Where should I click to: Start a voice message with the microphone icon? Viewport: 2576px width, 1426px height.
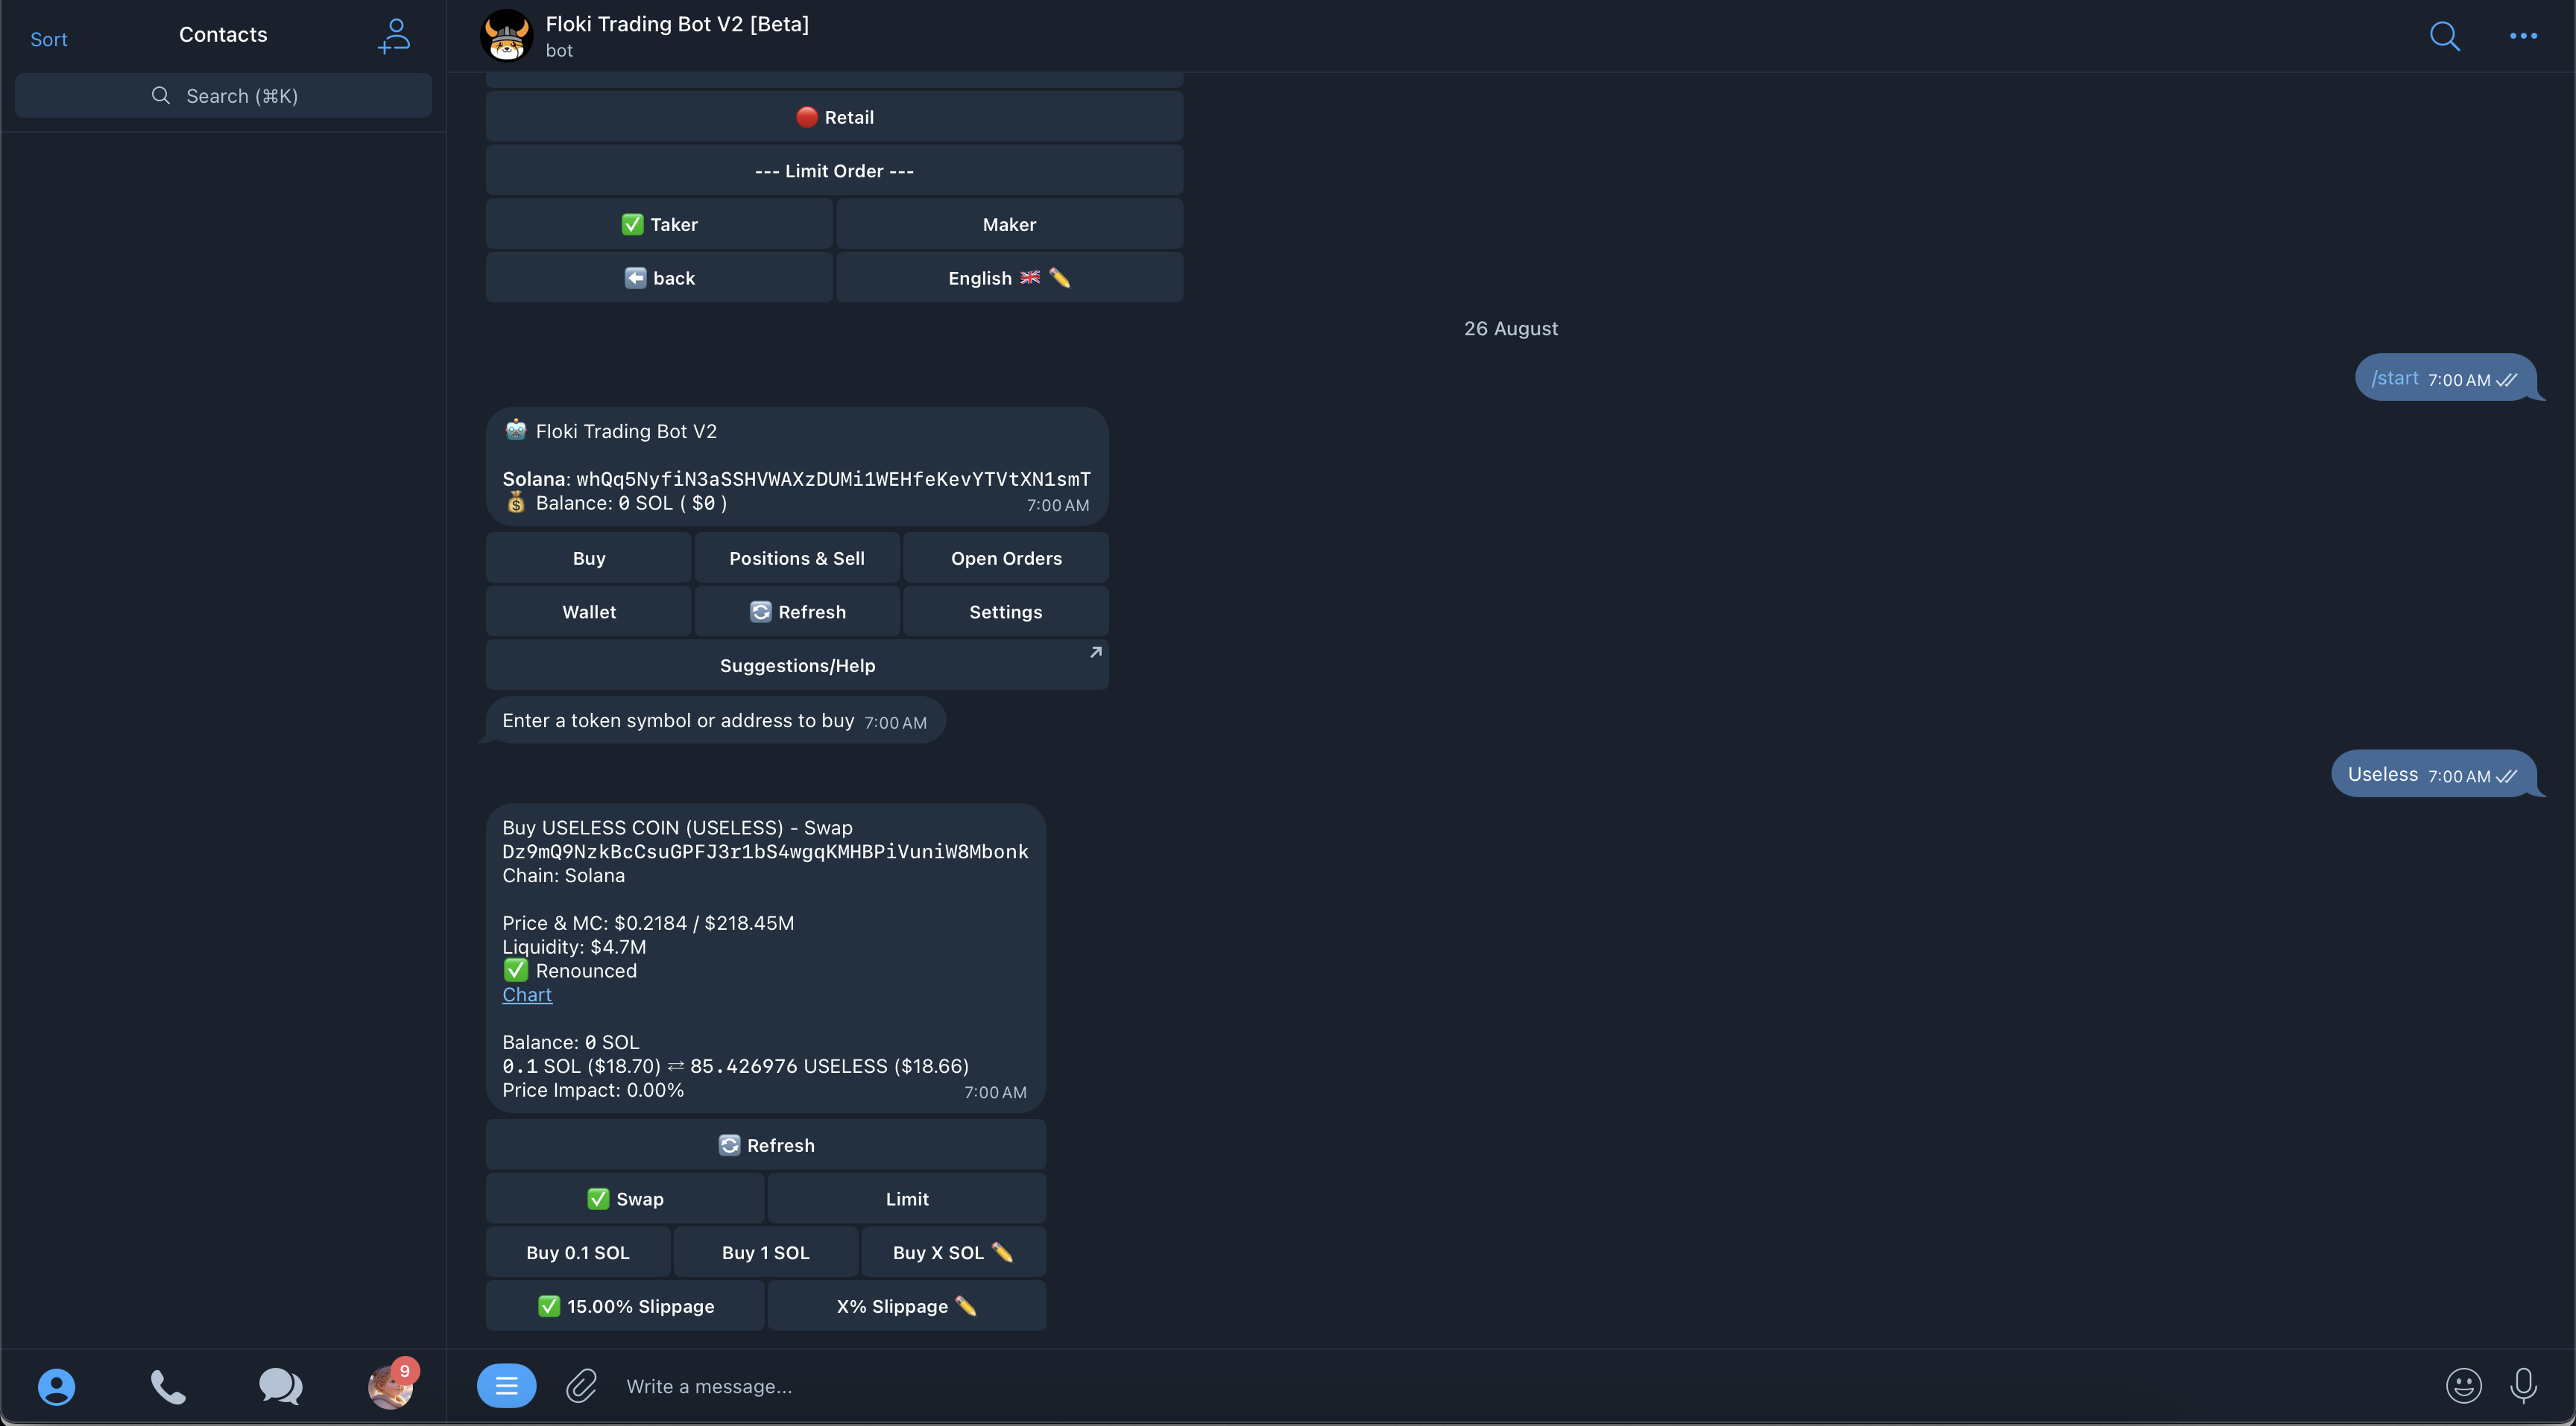[2524, 1385]
